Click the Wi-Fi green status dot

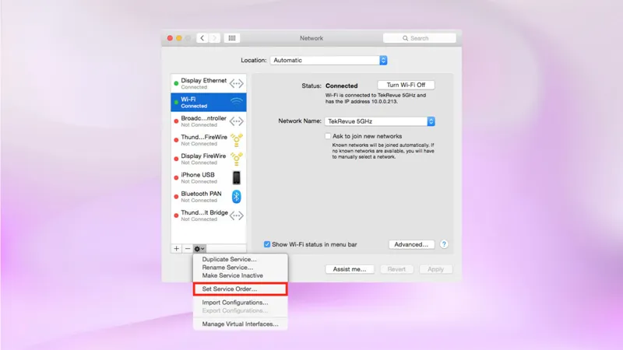[176, 103]
